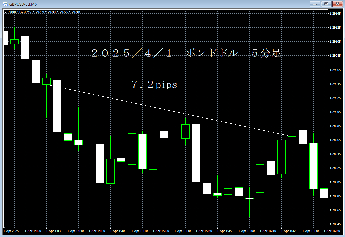This screenshot has width=345, height=237.
Task: Click the chart shift marker at bottom-left
Action: click(x=4, y=227)
